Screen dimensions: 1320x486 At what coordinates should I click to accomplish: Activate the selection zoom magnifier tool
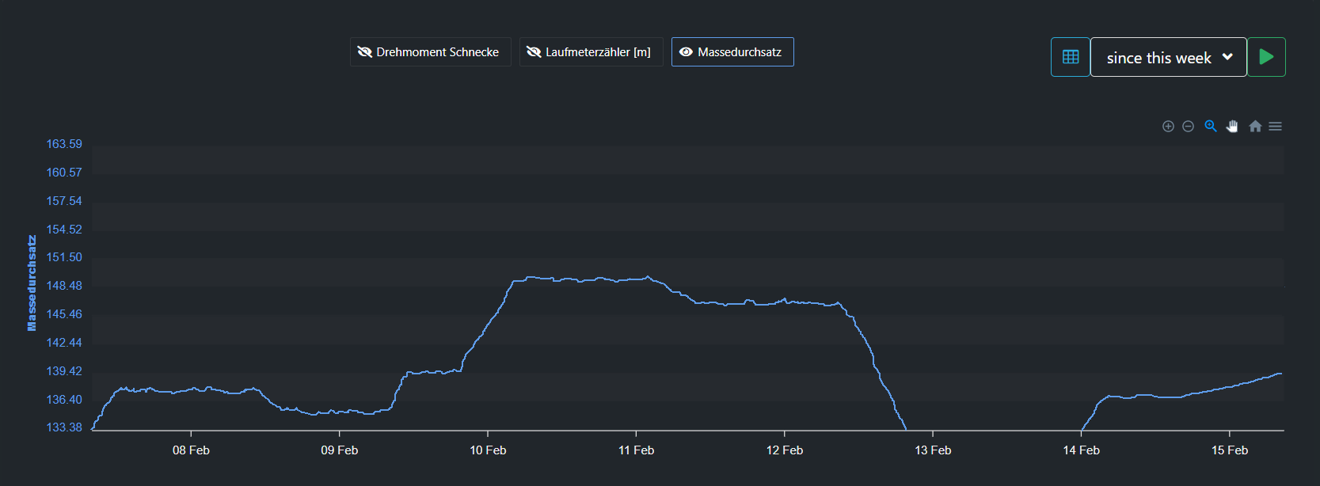pos(1210,126)
